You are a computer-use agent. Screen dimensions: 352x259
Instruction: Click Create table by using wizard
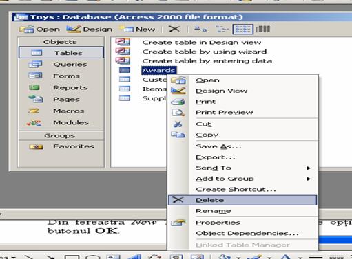tap(205, 52)
